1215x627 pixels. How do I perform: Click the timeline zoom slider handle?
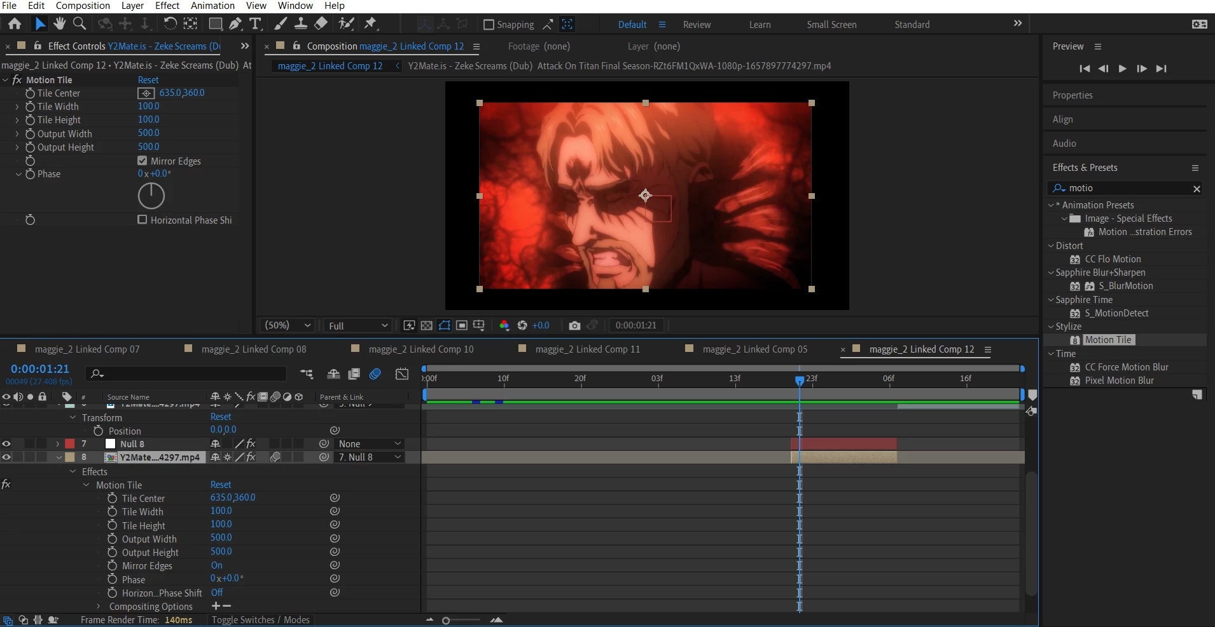point(446,621)
